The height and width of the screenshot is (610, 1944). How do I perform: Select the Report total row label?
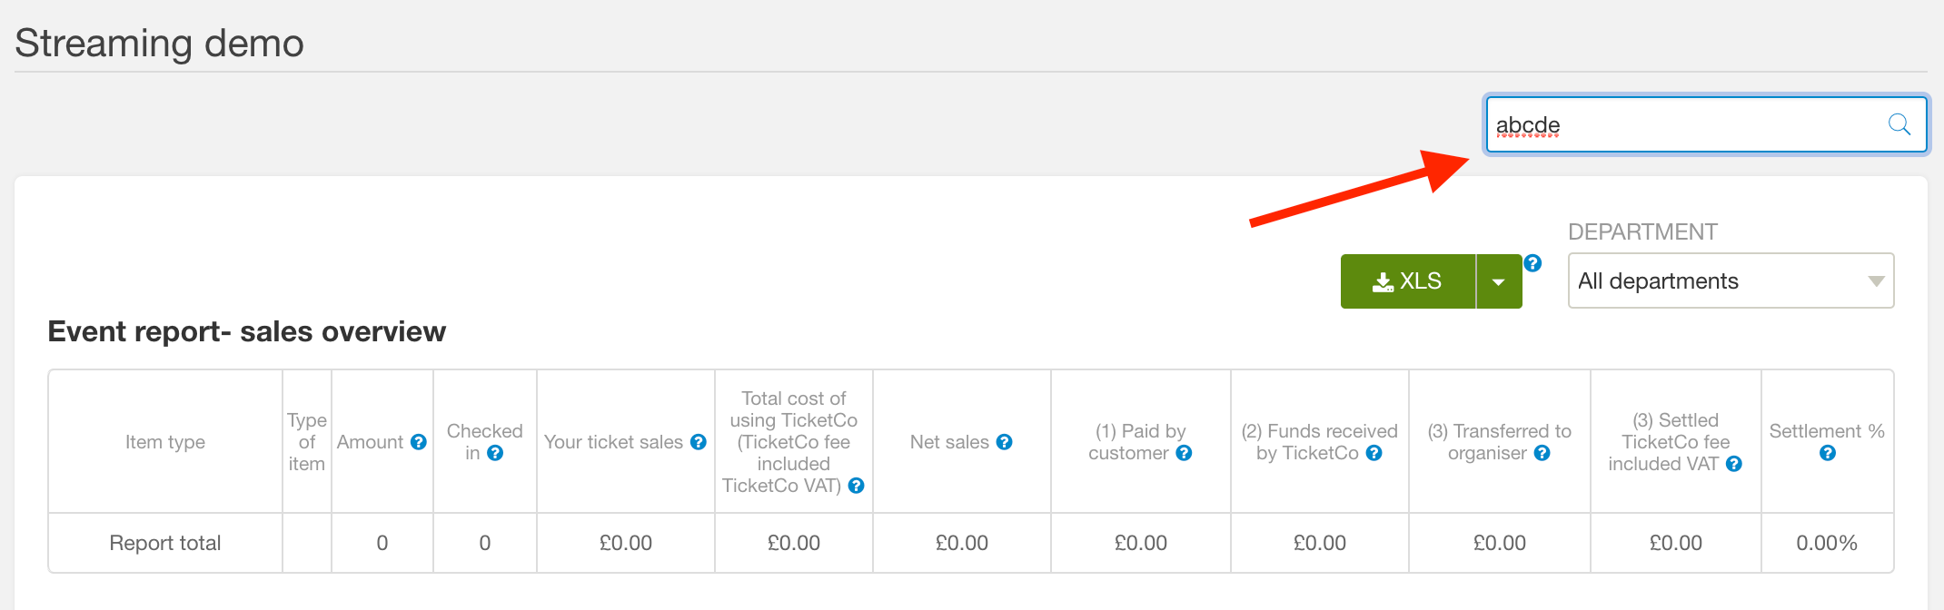click(165, 543)
